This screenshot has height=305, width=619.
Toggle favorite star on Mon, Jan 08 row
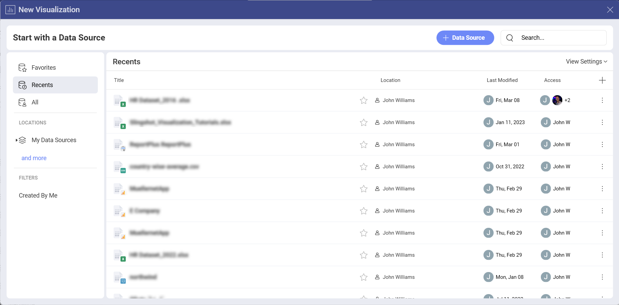364,277
